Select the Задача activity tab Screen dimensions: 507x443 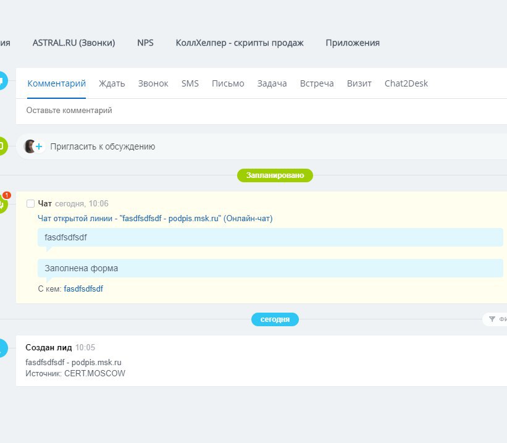[272, 83]
